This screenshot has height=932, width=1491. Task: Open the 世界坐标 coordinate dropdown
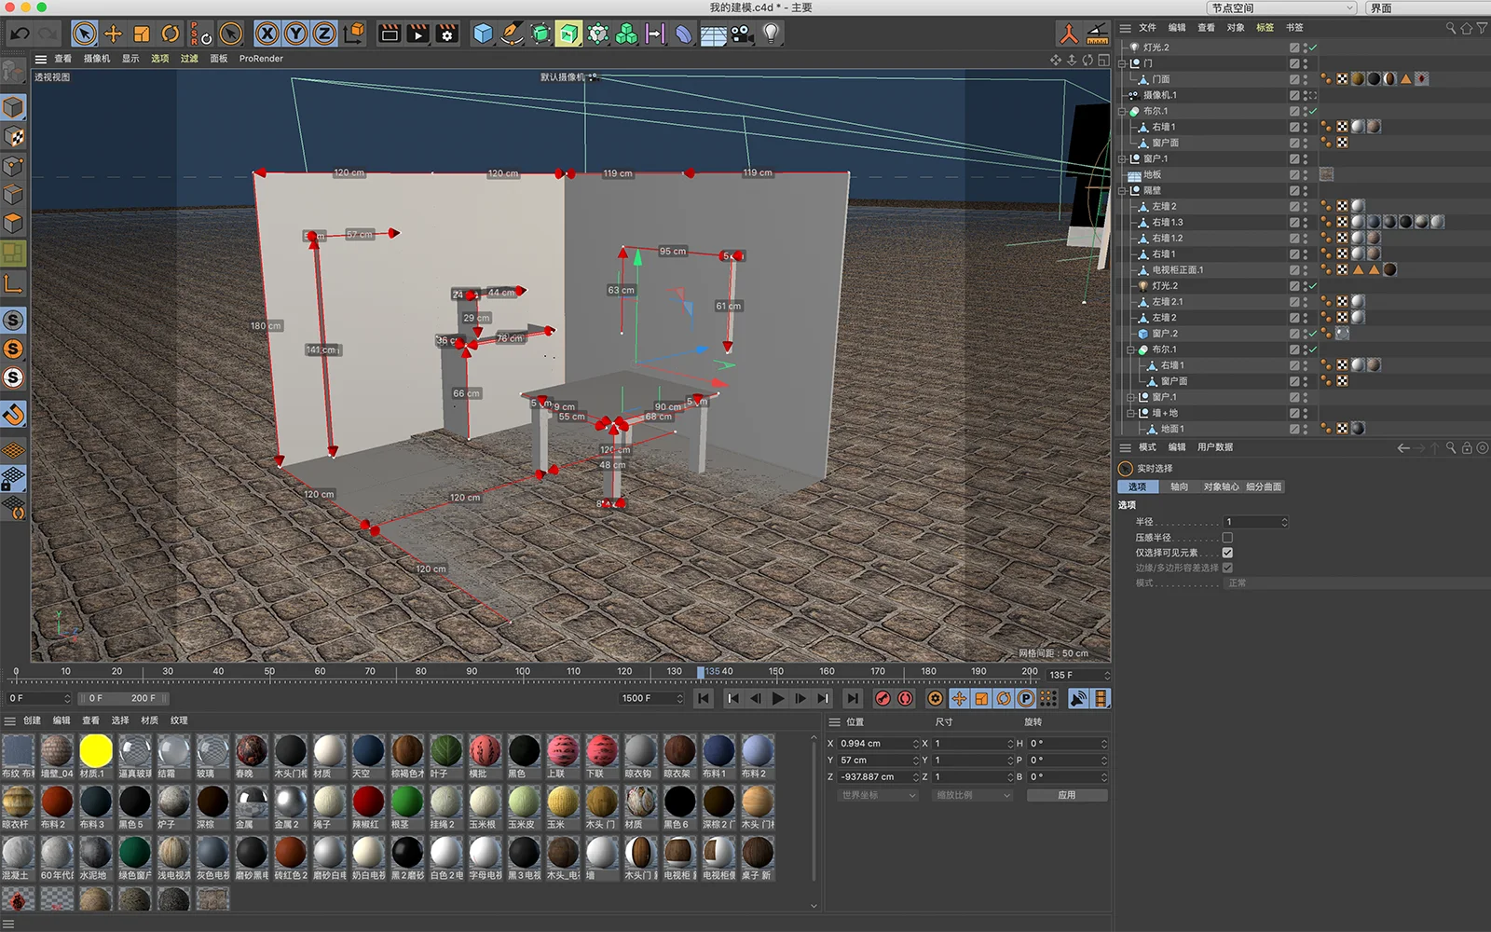(x=878, y=795)
